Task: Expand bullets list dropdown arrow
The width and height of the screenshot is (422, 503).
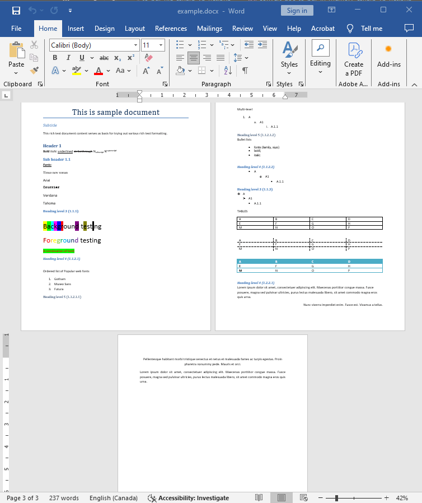Action: pyautogui.click(x=190, y=45)
